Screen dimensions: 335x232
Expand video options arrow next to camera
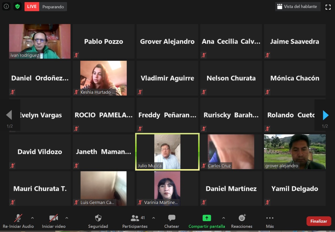pyautogui.click(x=67, y=218)
